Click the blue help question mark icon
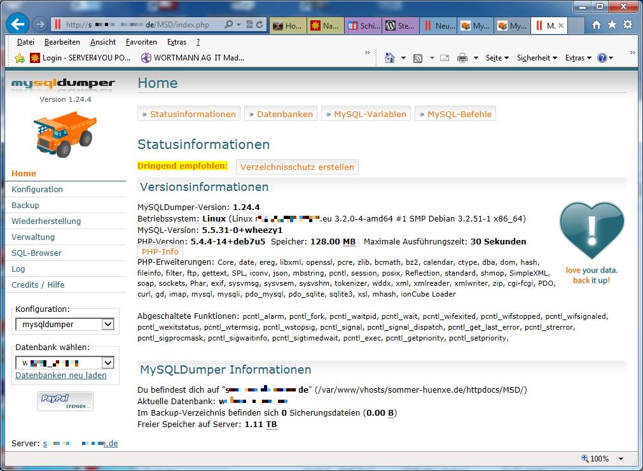 [602, 58]
